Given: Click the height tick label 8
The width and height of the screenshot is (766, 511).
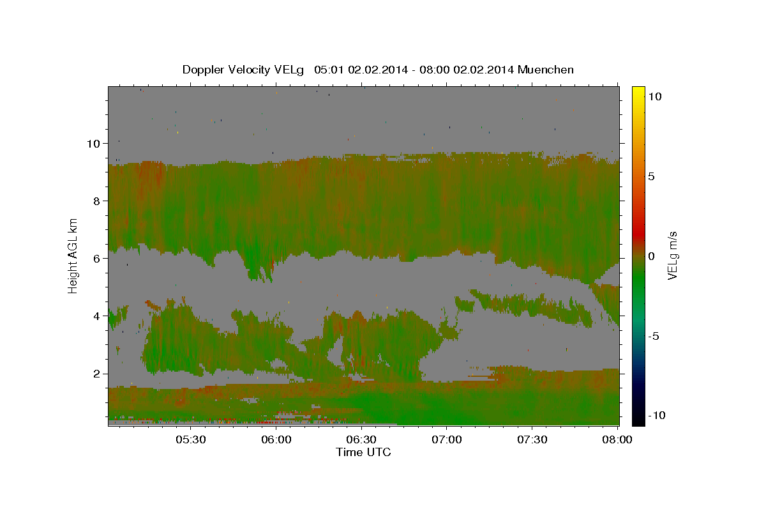Looking at the screenshot, I should pos(97,201).
